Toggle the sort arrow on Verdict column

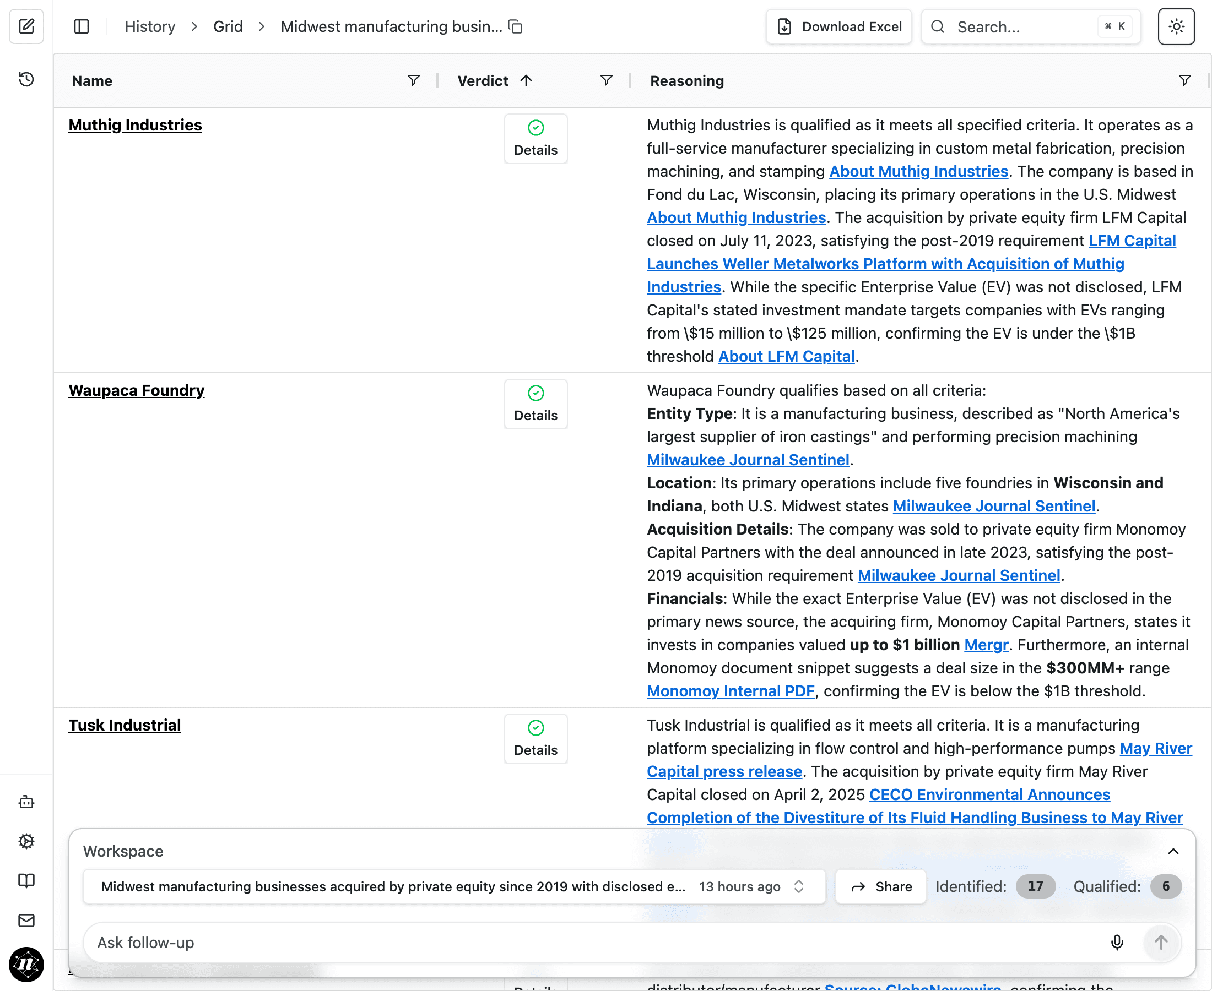click(527, 80)
